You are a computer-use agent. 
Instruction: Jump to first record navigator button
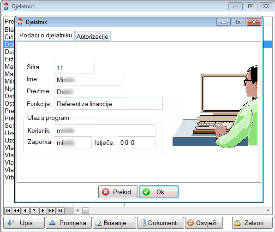click(8, 210)
